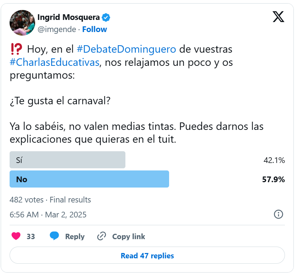Click the Read 47 replies button
The width and height of the screenshot is (297, 274).
pyautogui.click(x=147, y=255)
